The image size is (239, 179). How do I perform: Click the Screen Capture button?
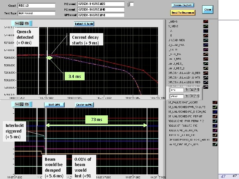click(183, 5)
